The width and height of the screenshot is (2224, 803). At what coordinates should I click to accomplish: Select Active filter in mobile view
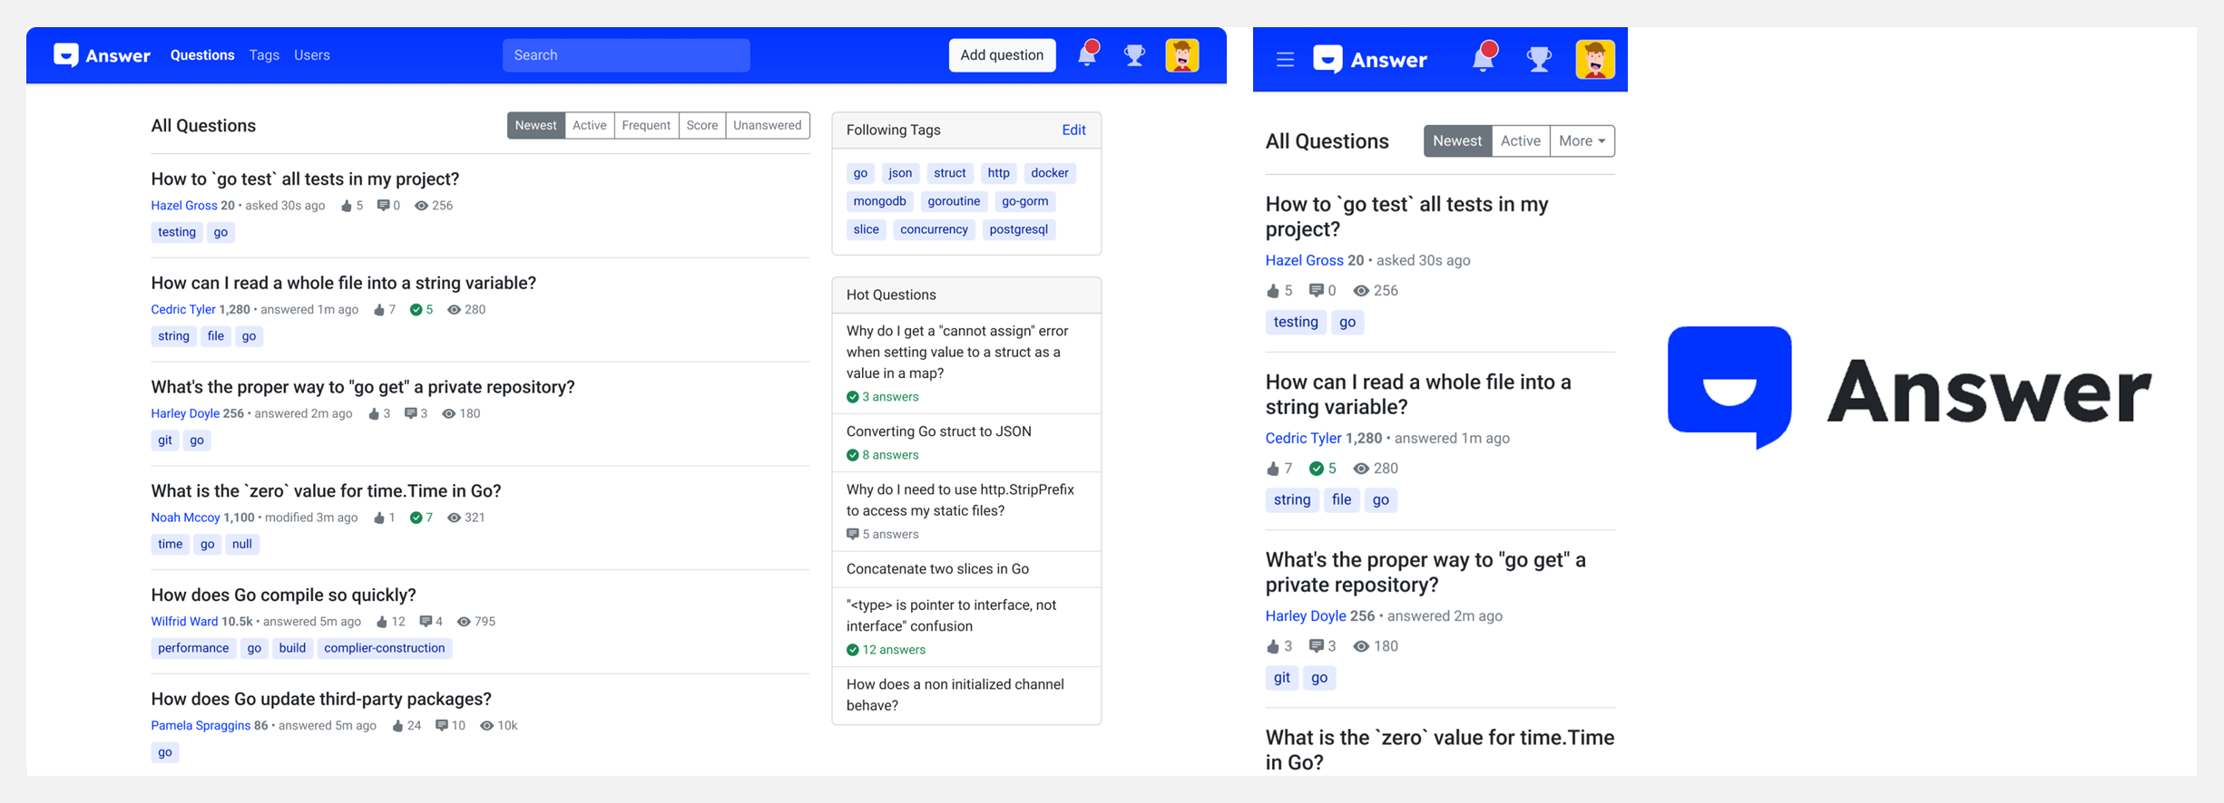(1520, 141)
